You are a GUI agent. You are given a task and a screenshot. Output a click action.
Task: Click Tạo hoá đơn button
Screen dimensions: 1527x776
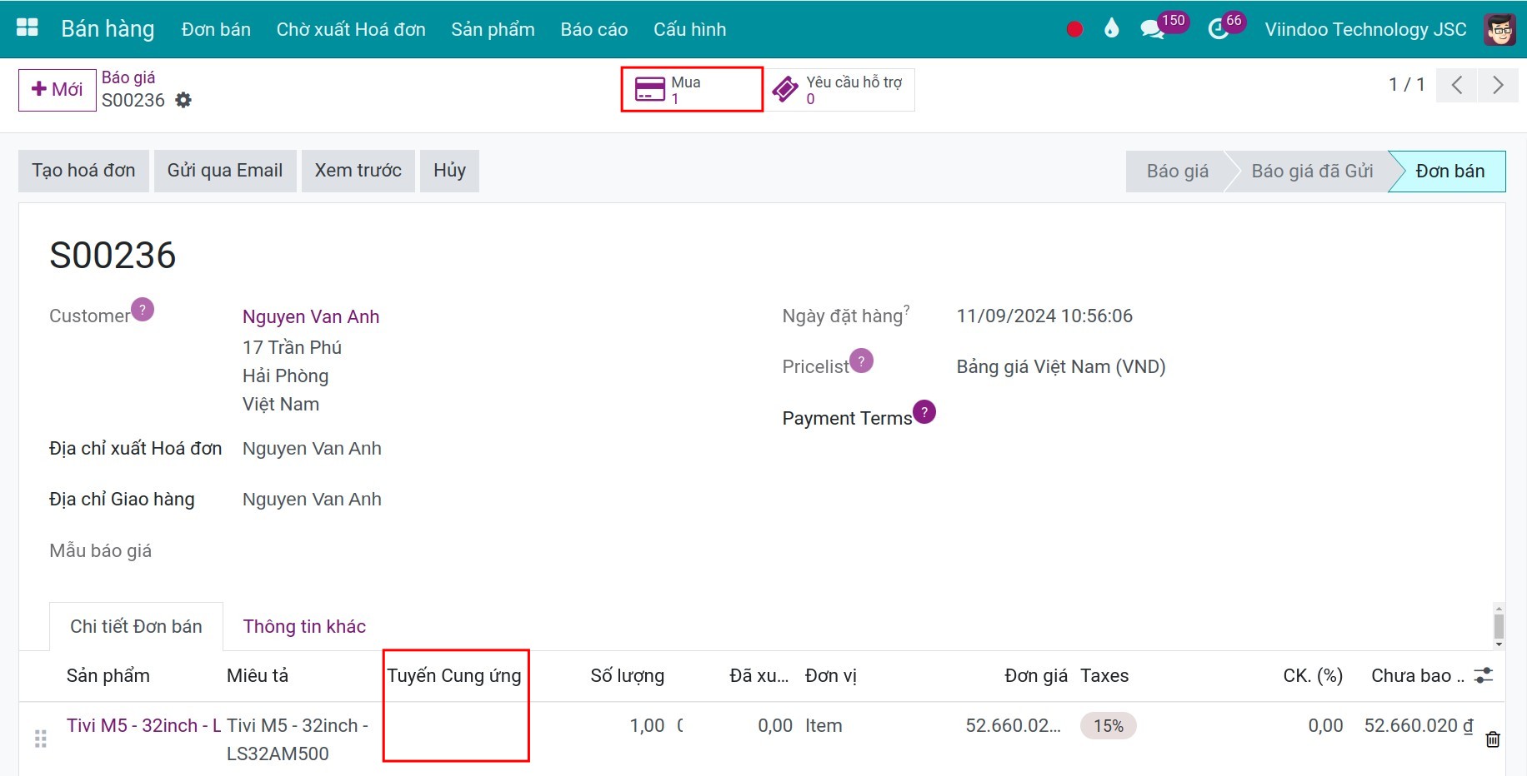pyautogui.click(x=83, y=171)
